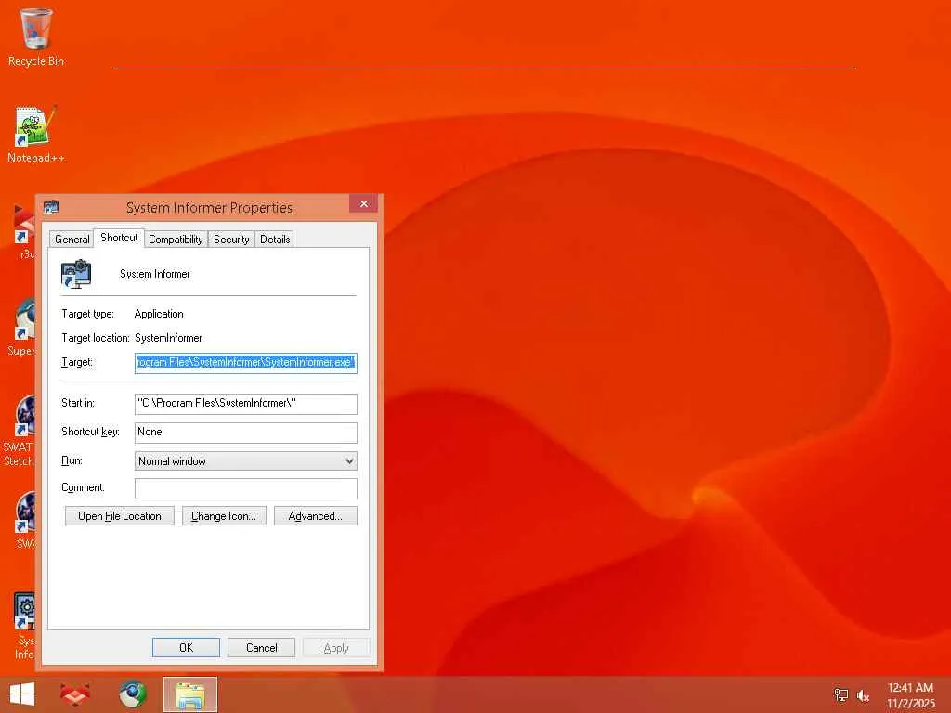Cancel the properties dialog
The width and height of the screenshot is (951, 713).
[261, 647]
